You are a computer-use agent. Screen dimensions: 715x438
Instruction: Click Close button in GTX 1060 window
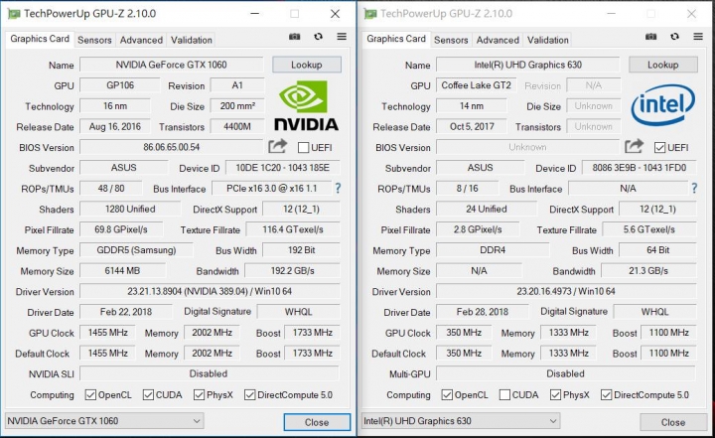[317, 422]
